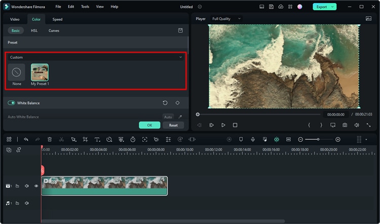Mute the audio track 1 speaker
This screenshot has width=380, height=224.
pos(26,203)
